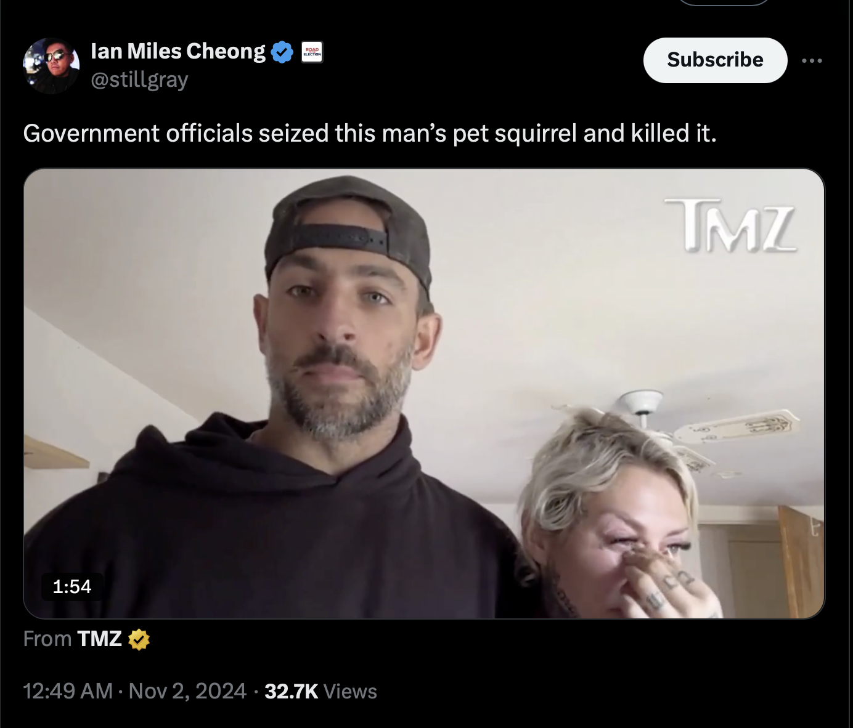Open the TMZ source account link
This screenshot has width=853, height=728.
pyautogui.click(x=99, y=639)
